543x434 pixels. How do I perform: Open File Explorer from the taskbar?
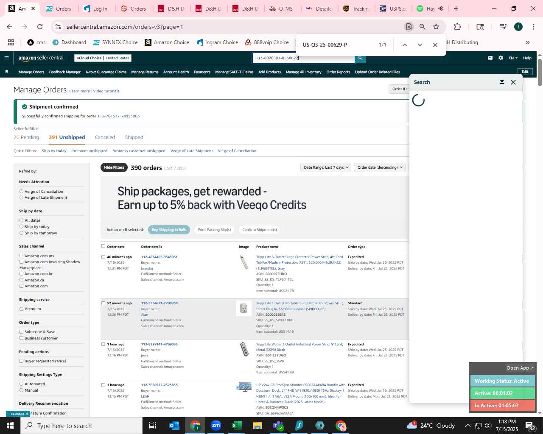pos(258,426)
